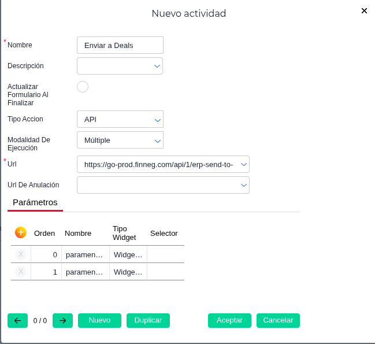
Task: Click the Nuevo button
Action: 99,320
